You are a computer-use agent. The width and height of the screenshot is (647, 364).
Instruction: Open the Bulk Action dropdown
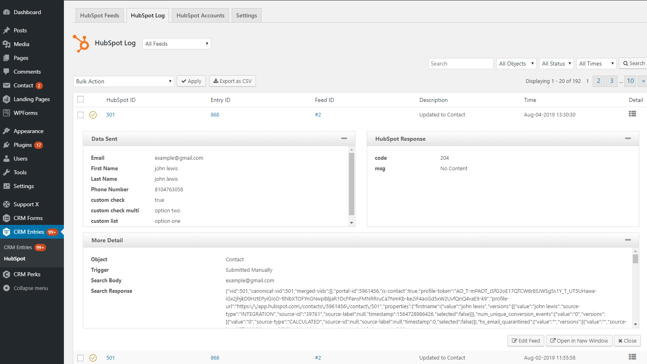click(123, 81)
